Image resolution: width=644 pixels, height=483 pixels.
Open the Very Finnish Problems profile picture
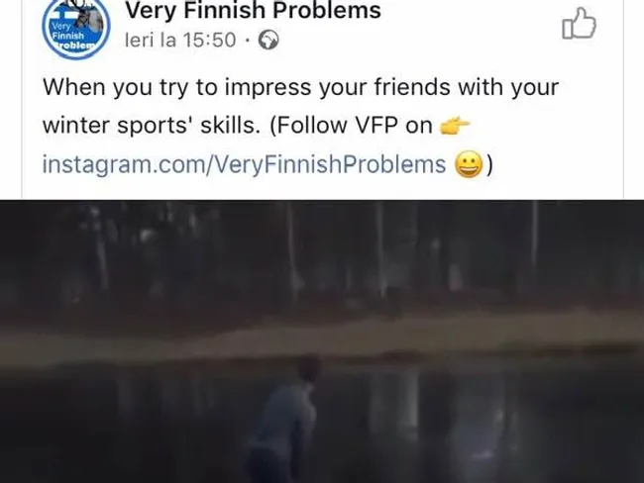[x=76, y=26]
